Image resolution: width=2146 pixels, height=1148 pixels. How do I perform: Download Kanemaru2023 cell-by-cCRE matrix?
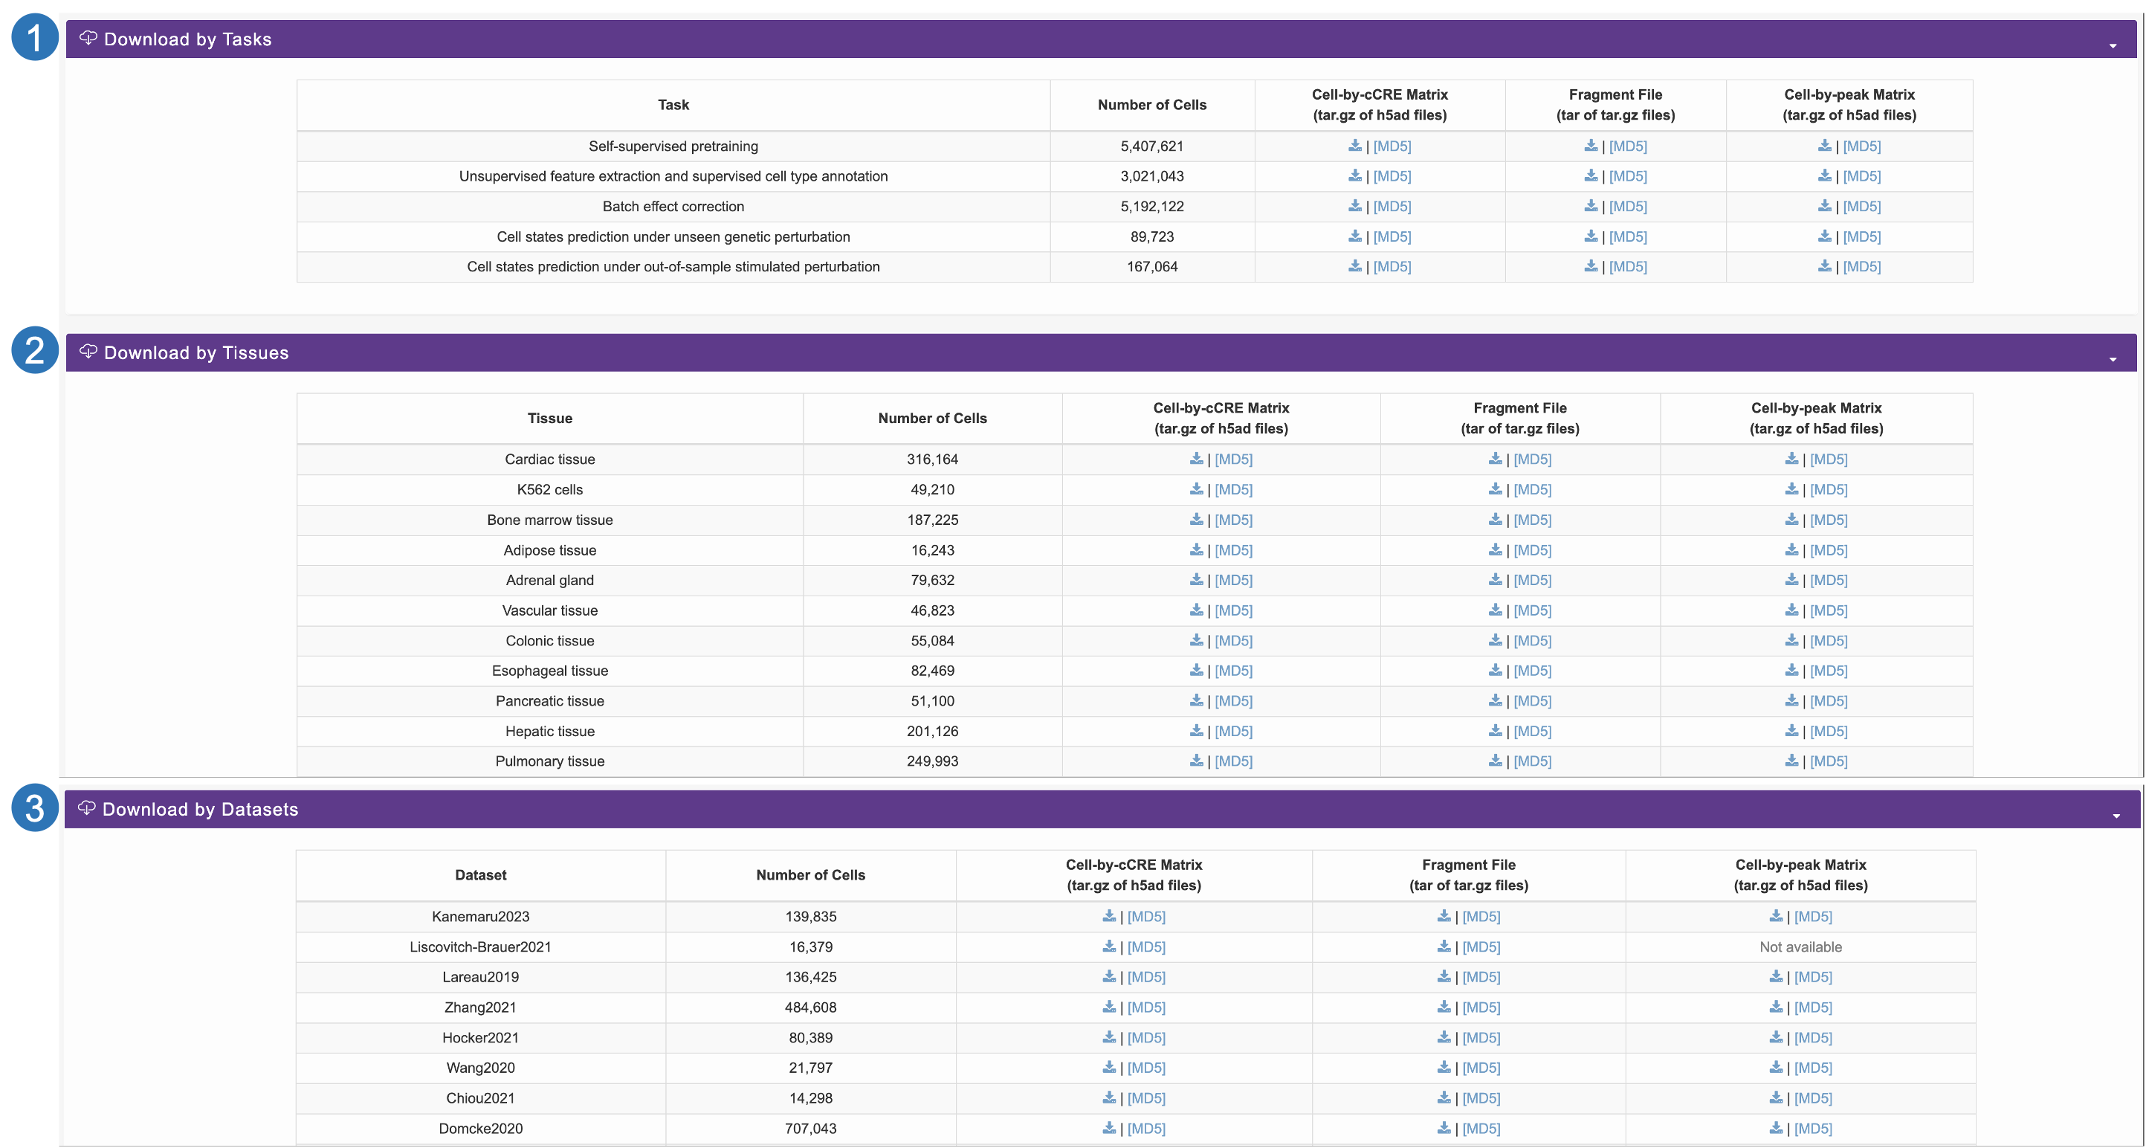coord(1109,917)
